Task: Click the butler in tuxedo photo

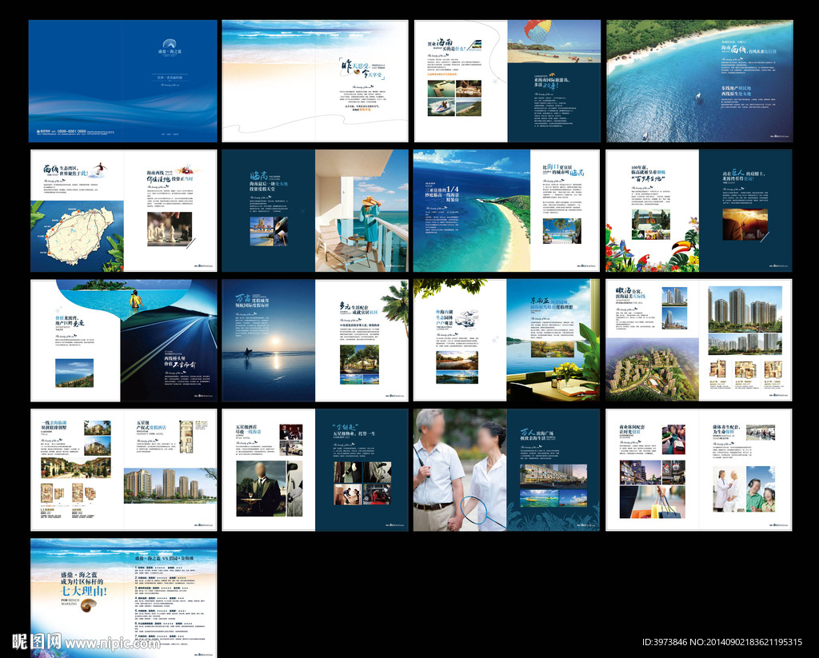Action: 262,489
